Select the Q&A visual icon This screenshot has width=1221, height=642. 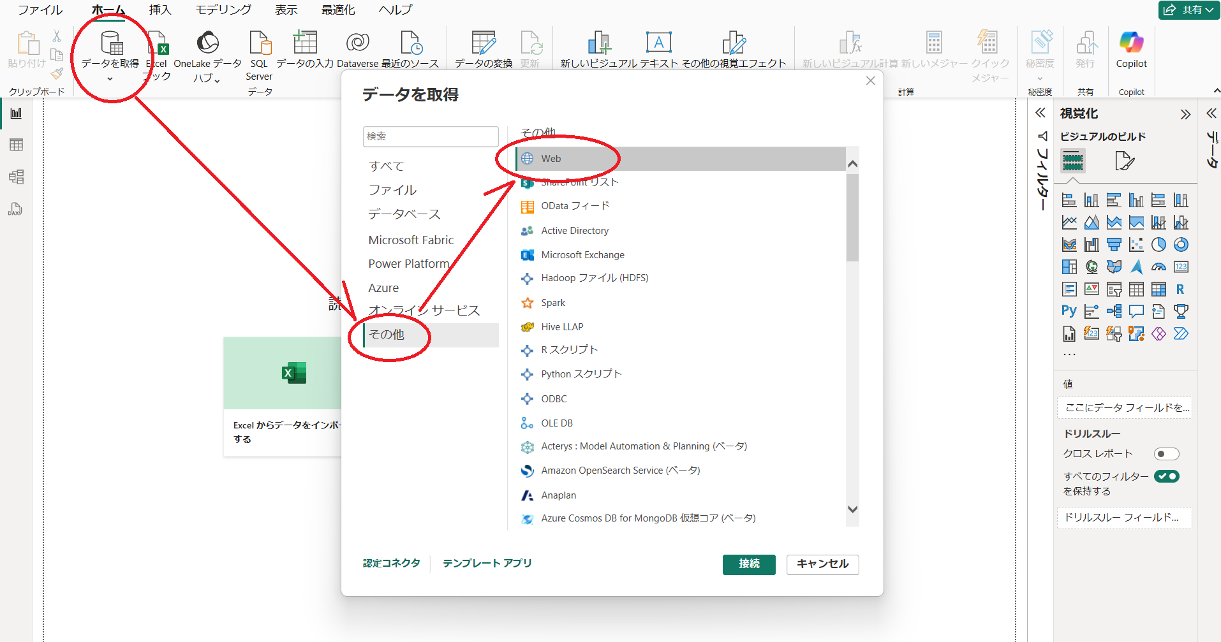1136,311
